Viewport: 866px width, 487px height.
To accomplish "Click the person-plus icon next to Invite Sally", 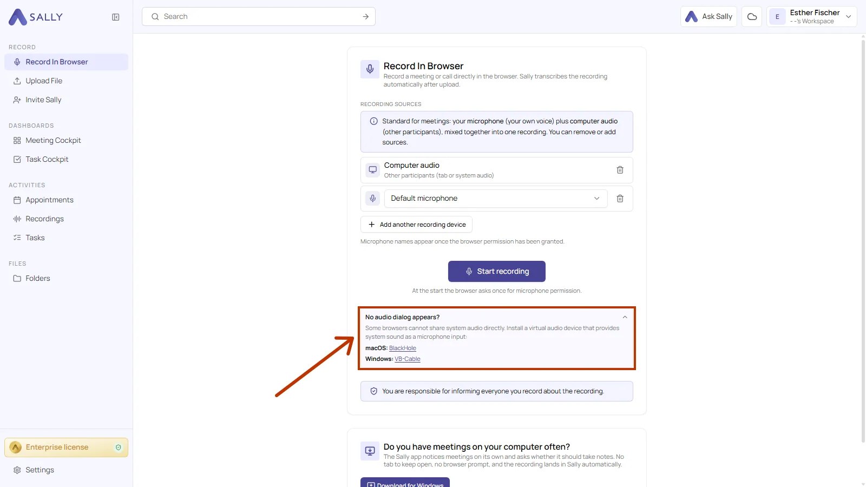I will click(x=17, y=100).
